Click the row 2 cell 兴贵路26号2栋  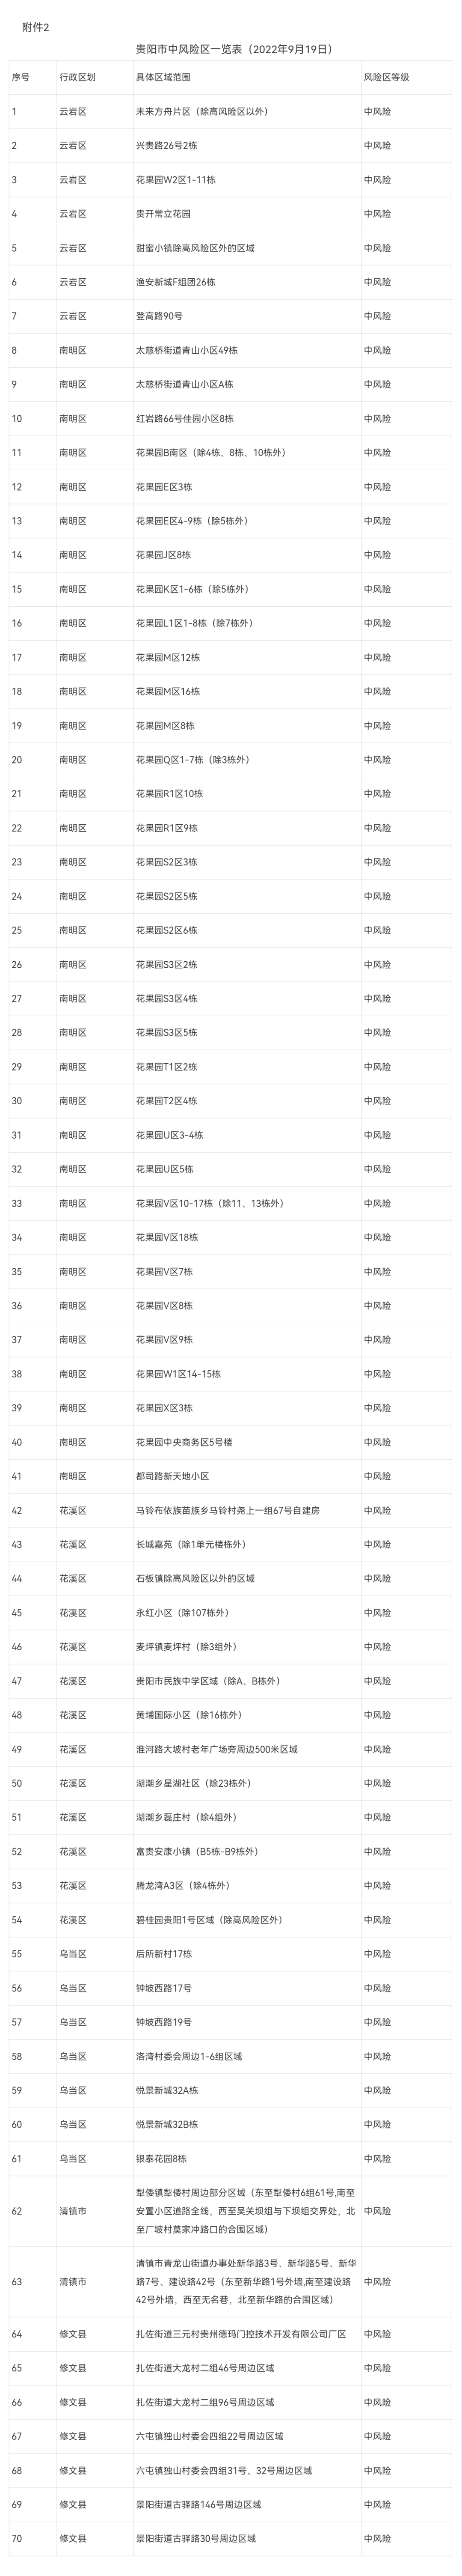pos(167,145)
